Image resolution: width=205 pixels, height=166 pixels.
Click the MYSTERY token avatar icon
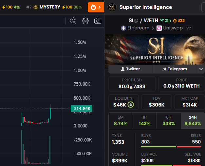click(36, 7)
